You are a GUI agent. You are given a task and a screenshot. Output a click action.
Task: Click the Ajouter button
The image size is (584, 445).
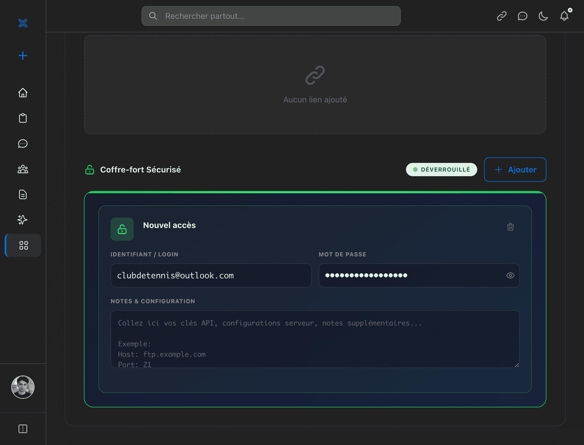point(515,170)
